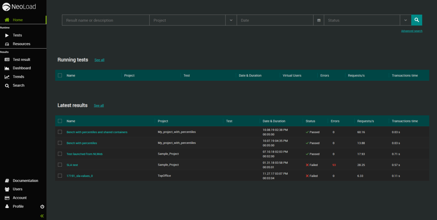Click the Result name or description field
The height and width of the screenshot is (220, 437).
tap(106, 20)
